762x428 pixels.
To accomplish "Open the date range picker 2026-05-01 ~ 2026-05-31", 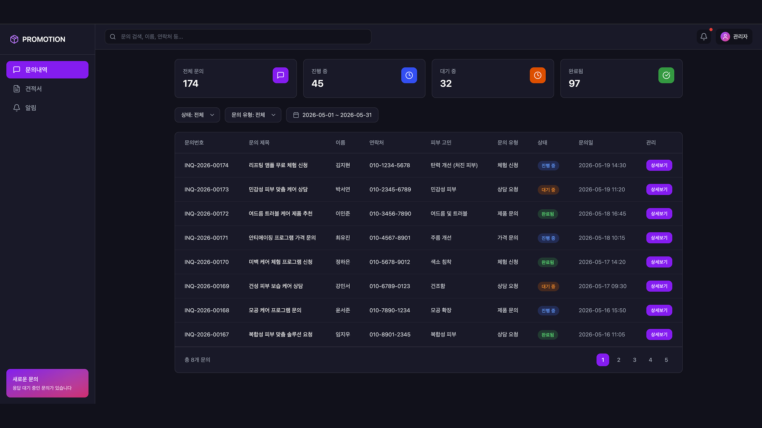I will point(332,115).
